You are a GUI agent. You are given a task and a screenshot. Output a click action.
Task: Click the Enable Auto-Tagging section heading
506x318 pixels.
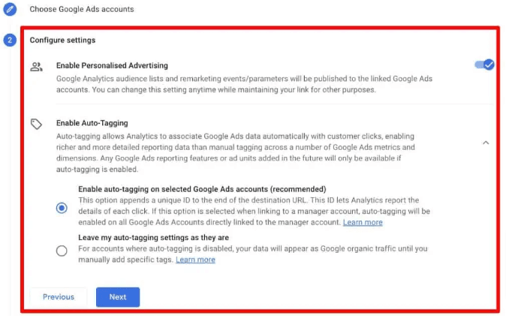coord(92,123)
